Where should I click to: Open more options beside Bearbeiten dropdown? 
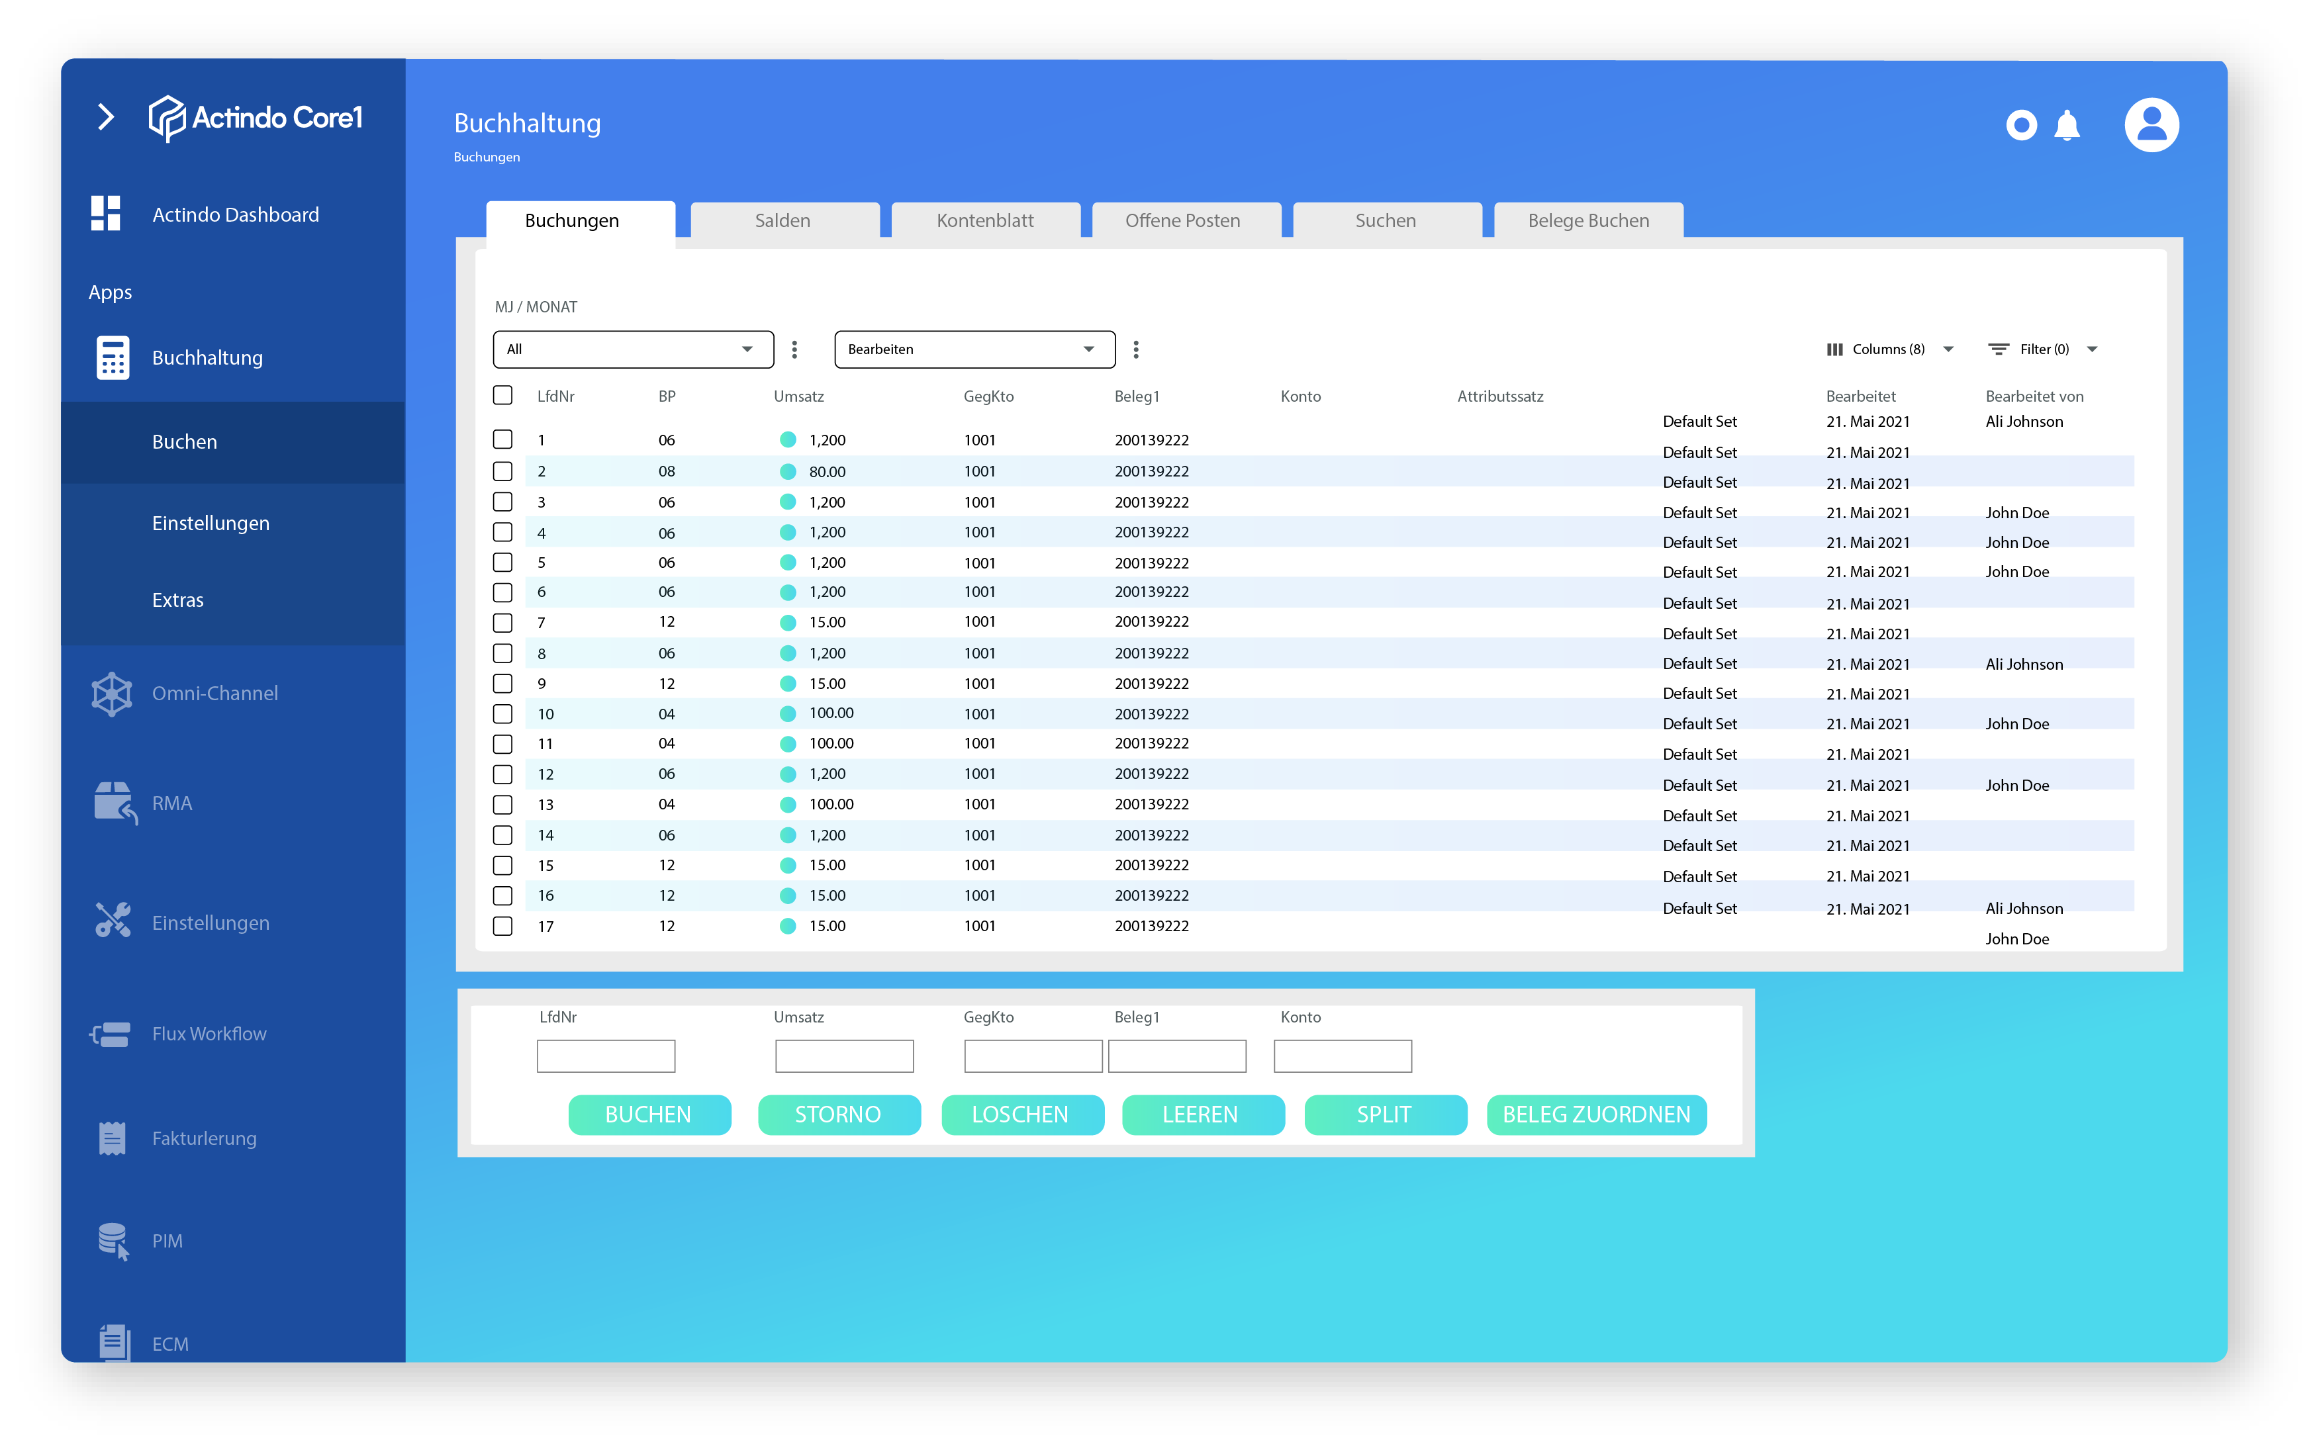coord(1135,349)
